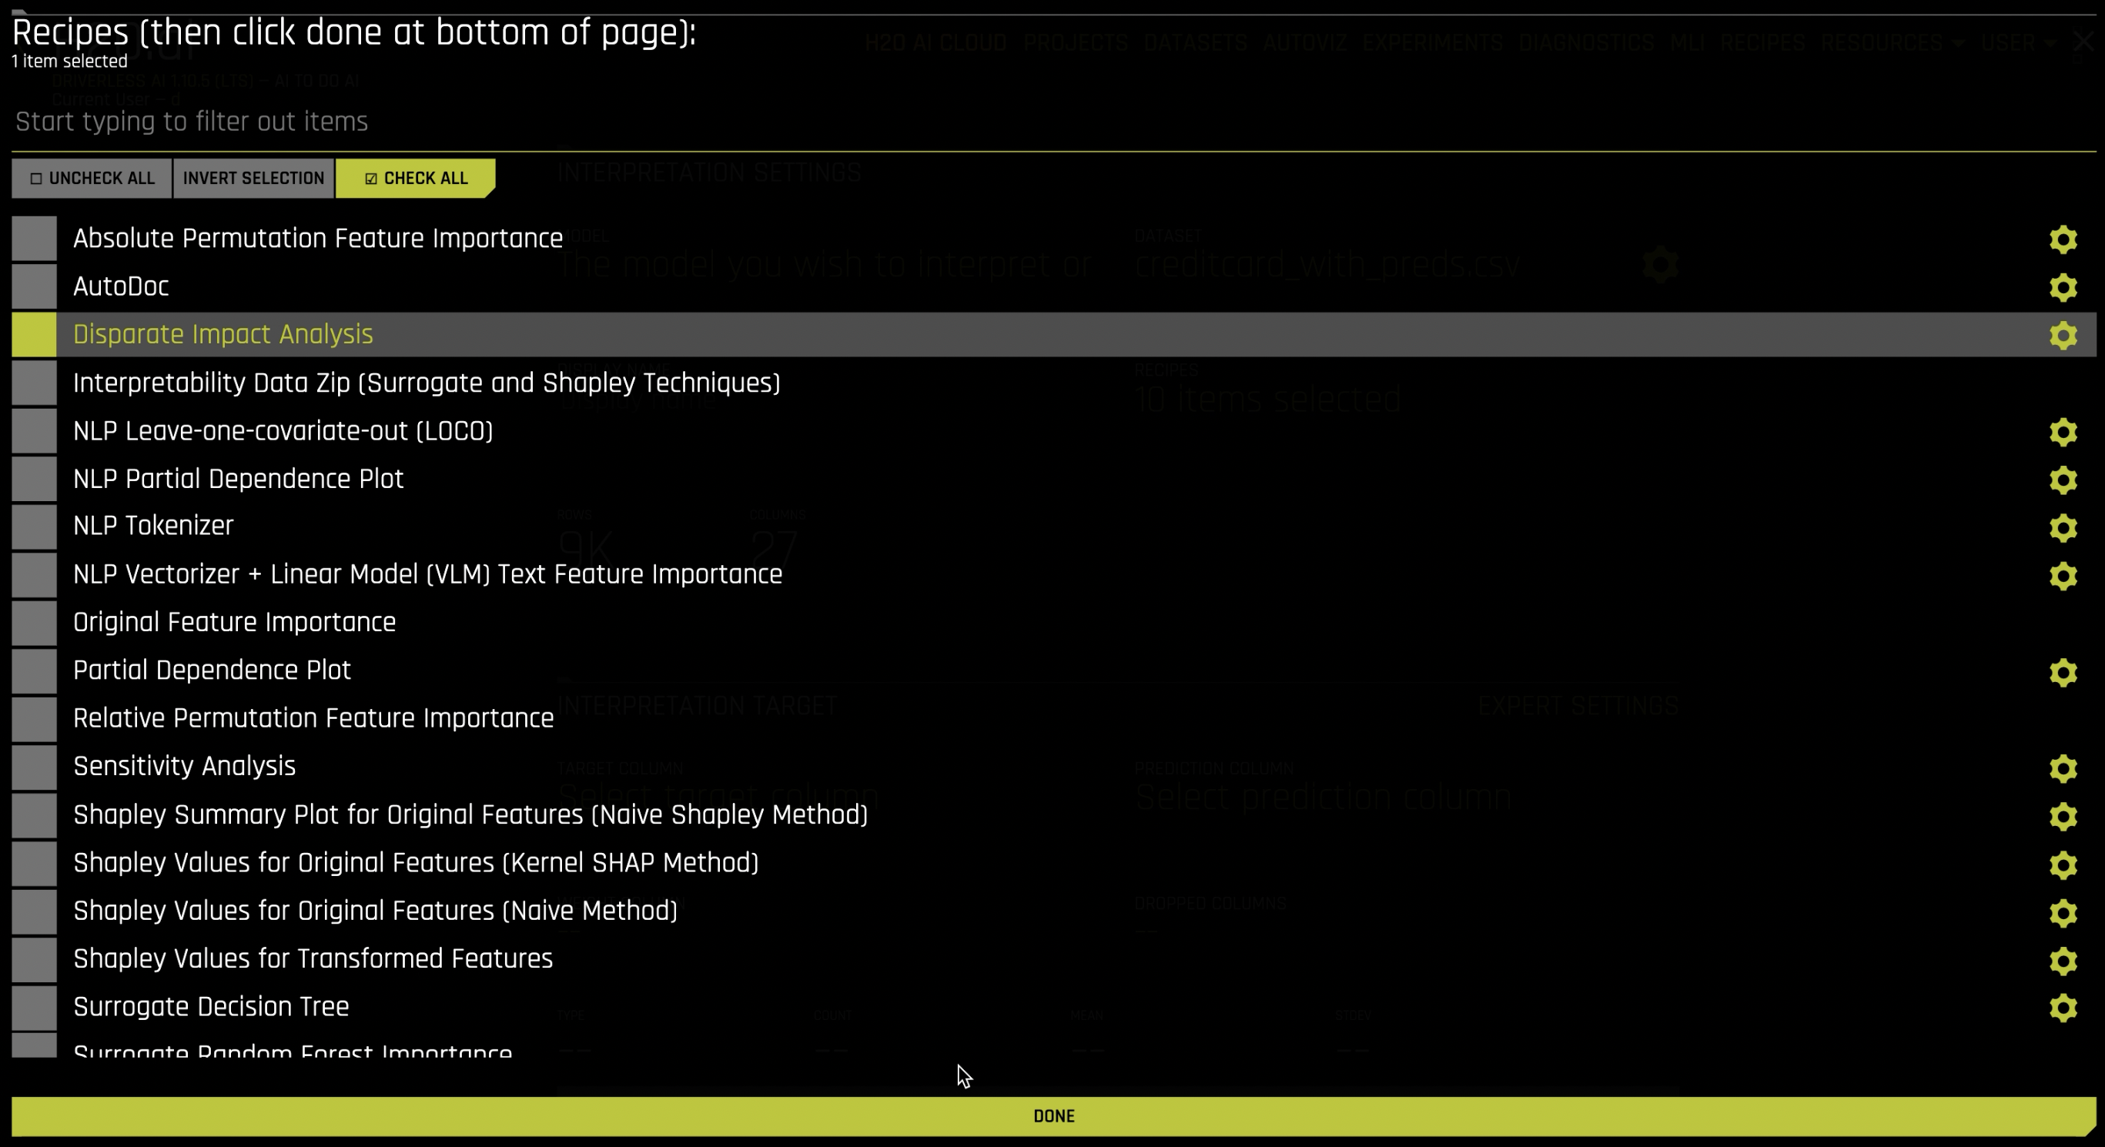Check the AutoDoc recipe checkbox
2105x1147 pixels.
[35, 286]
